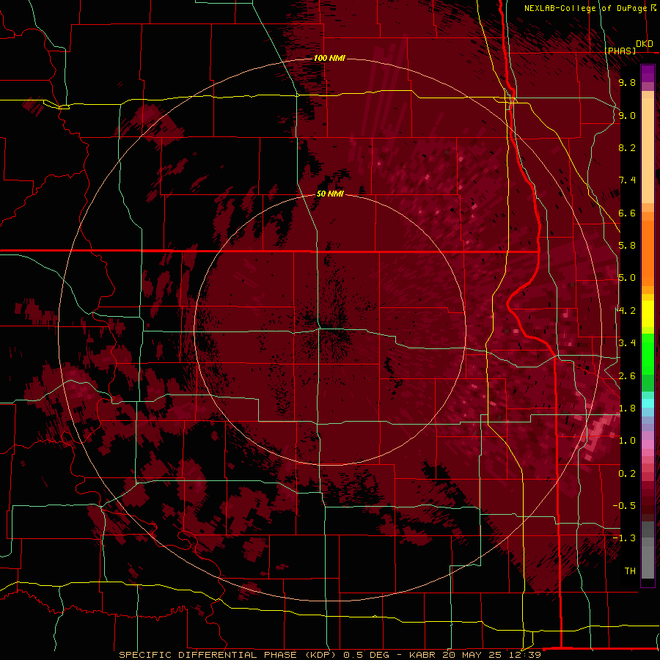Select the 7.4 value on the scale
The image size is (660, 660).
point(627,180)
